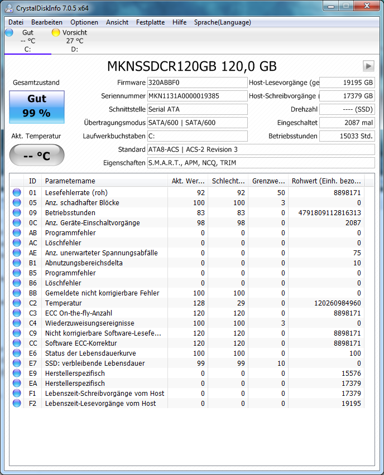
Task: Go to next disk arrow button
Action: pos(368,66)
